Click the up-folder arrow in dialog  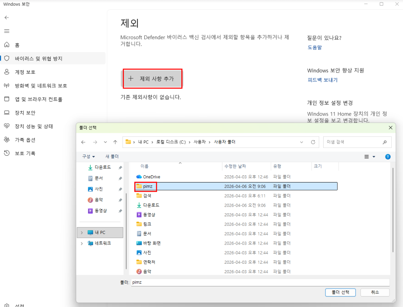[x=115, y=142]
